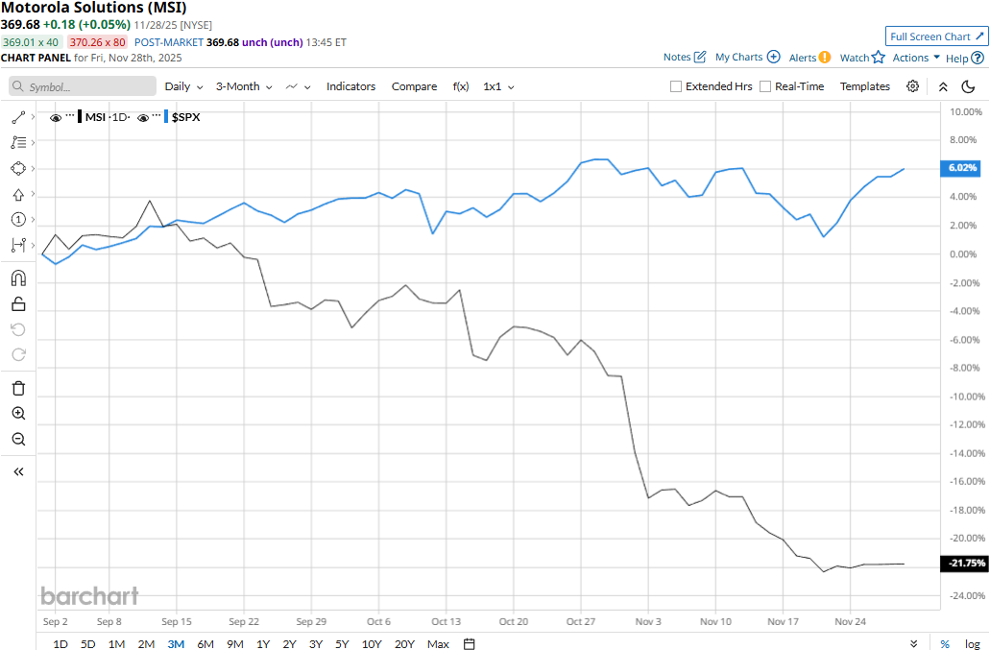Open the Daily frequency dropdown
Screen dimensions: 990x650
tap(183, 86)
